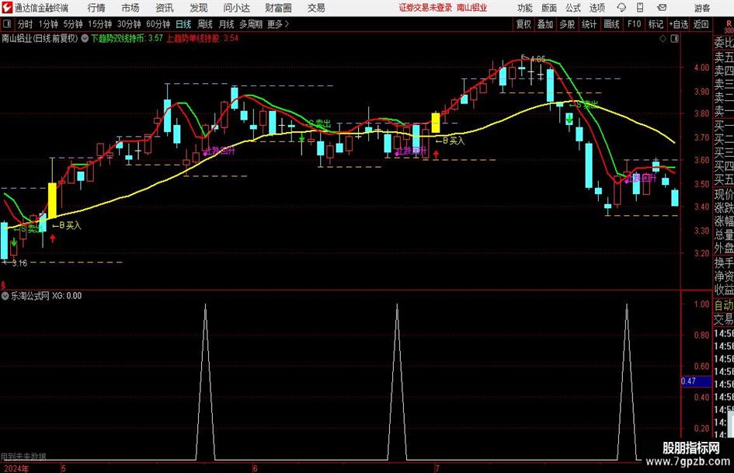This screenshot has width=734, height=473.
Task: Switch to the 30分钟 period tab
Action: pyautogui.click(x=129, y=24)
